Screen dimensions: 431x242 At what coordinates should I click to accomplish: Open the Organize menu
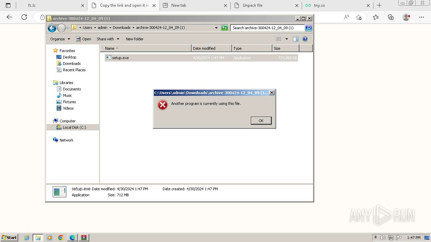[x=60, y=39]
